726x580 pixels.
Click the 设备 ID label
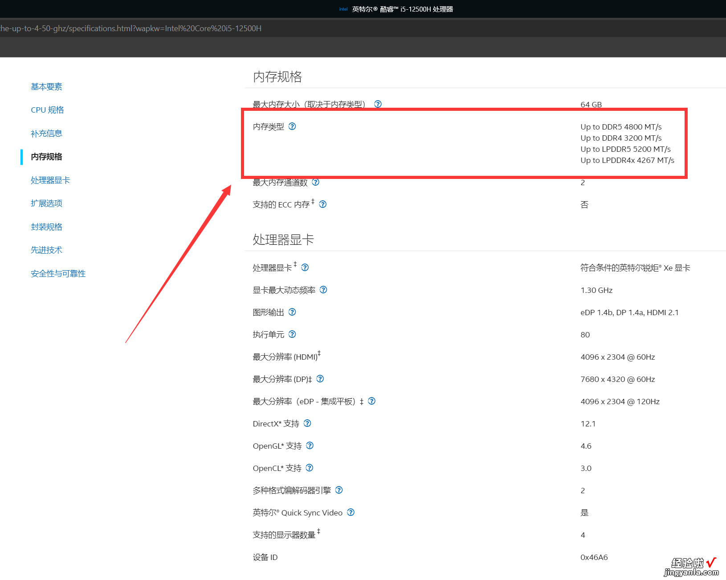tap(265, 557)
